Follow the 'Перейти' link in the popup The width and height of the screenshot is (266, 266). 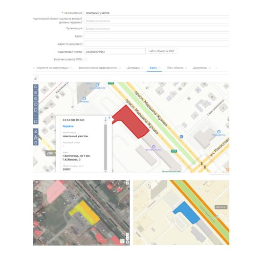(68, 126)
